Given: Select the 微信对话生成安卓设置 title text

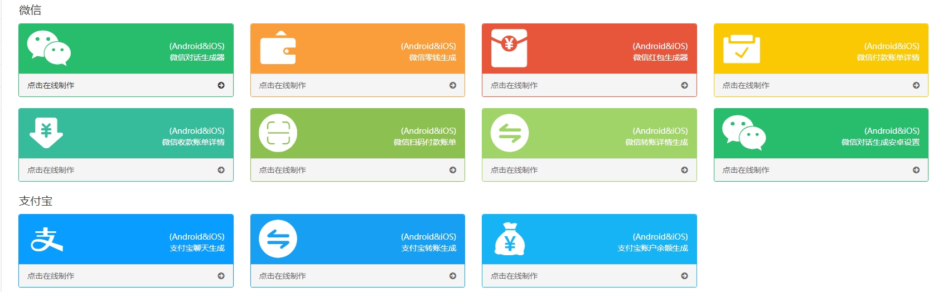Looking at the screenshot, I should (880, 142).
